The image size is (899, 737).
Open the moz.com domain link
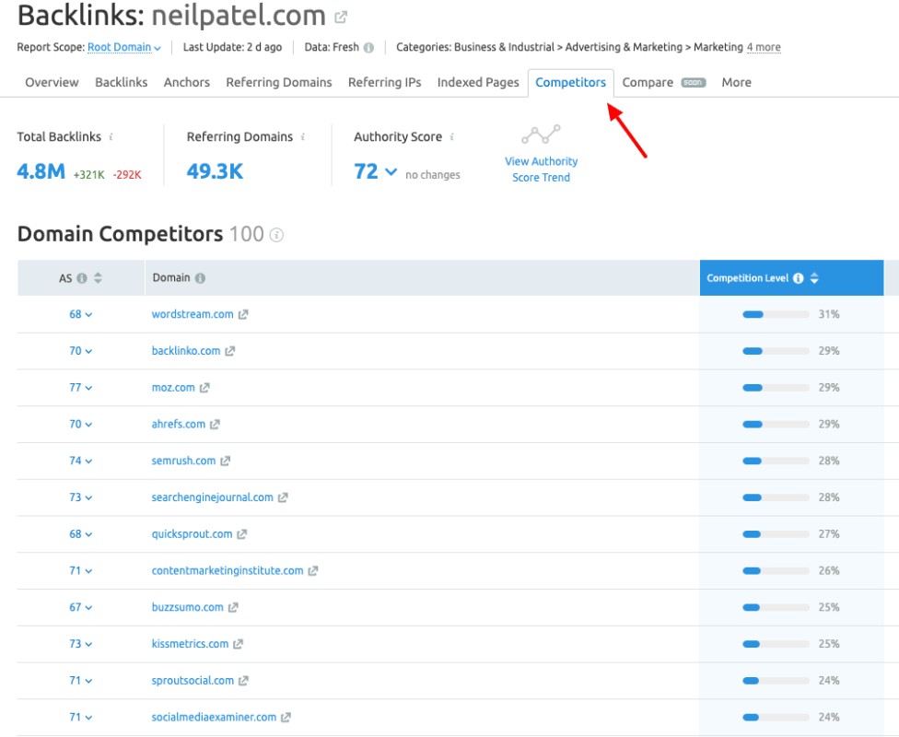(173, 388)
